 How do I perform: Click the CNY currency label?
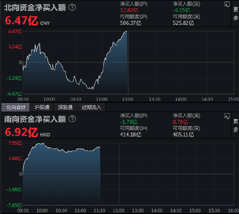pyautogui.click(x=45, y=23)
